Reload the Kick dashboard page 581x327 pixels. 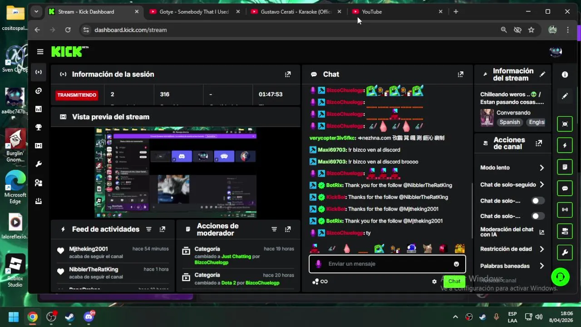(x=68, y=30)
